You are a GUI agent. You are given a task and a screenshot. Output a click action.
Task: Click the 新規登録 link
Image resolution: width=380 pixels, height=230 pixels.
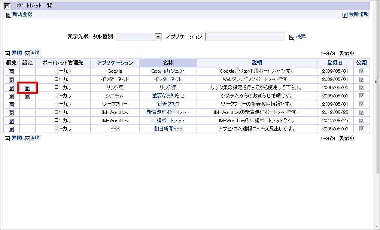[22, 15]
